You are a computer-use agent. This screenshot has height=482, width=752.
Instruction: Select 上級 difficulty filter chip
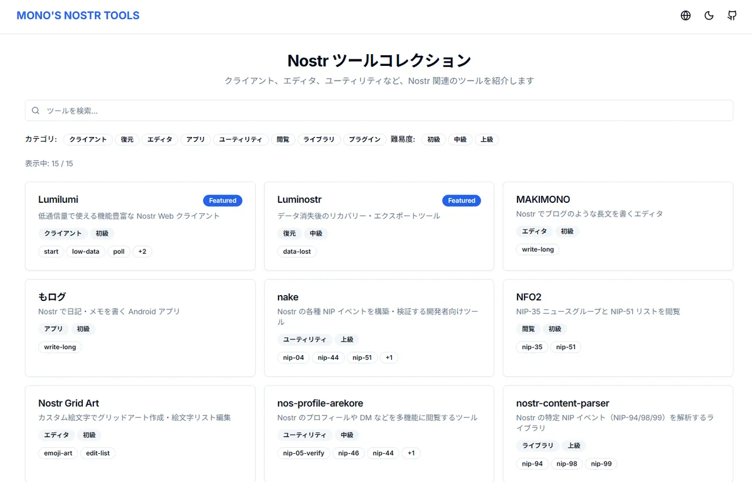tap(487, 139)
